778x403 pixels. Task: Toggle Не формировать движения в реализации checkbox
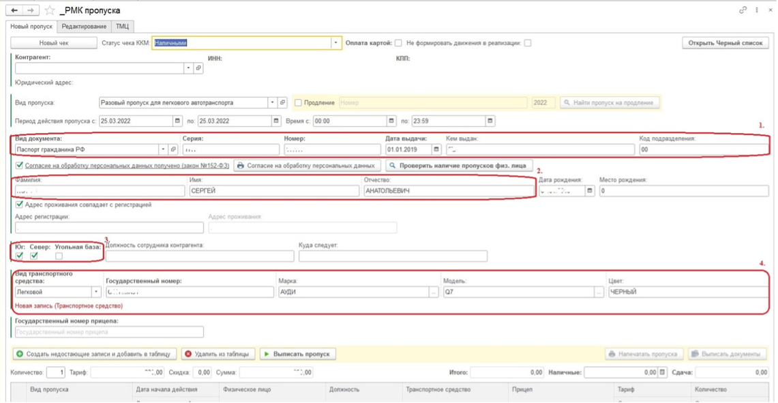(528, 43)
